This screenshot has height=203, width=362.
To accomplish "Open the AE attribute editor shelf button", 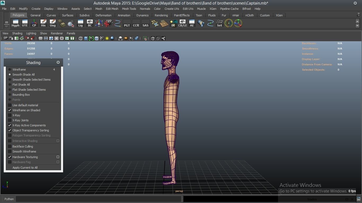I will 192,23.
